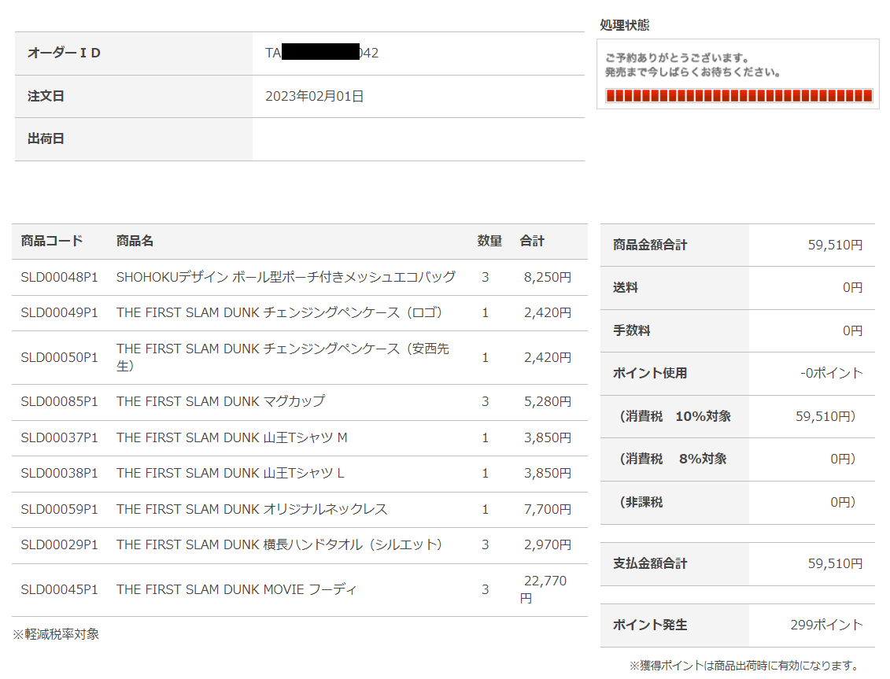Click the 山王Tシャツ L product name
890x679 pixels.
tap(231, 473)
